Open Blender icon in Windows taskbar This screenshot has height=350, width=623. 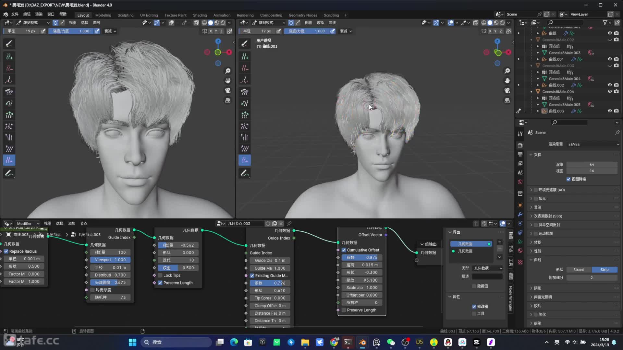tap(362, 342)
